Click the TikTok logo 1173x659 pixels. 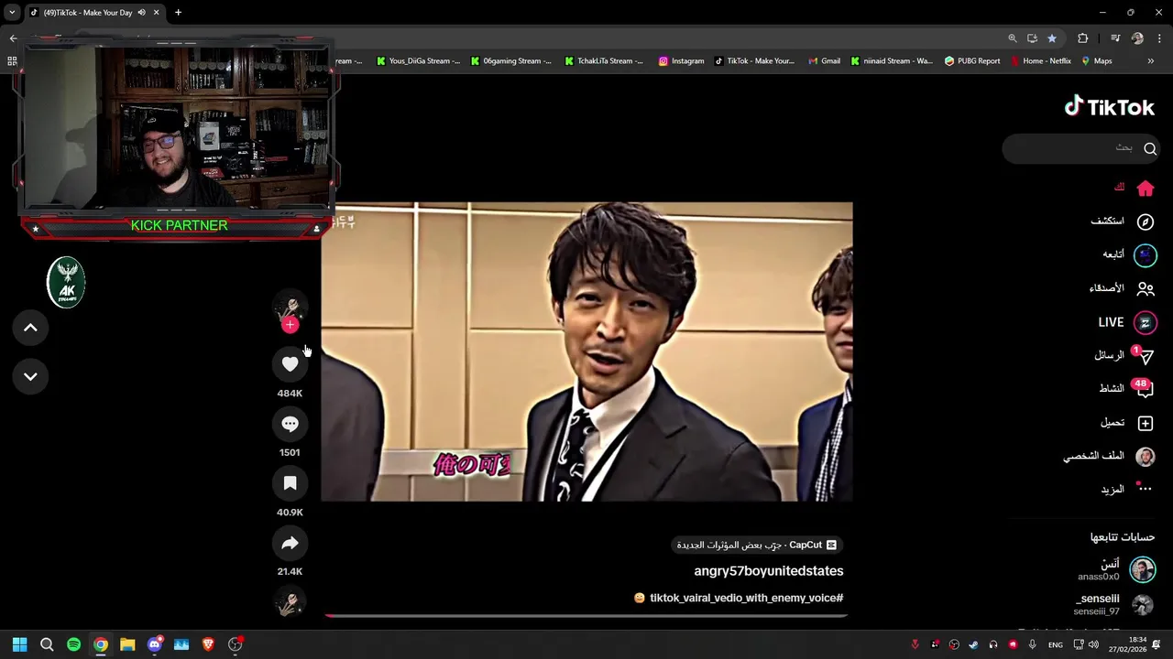coord(1109,107)
